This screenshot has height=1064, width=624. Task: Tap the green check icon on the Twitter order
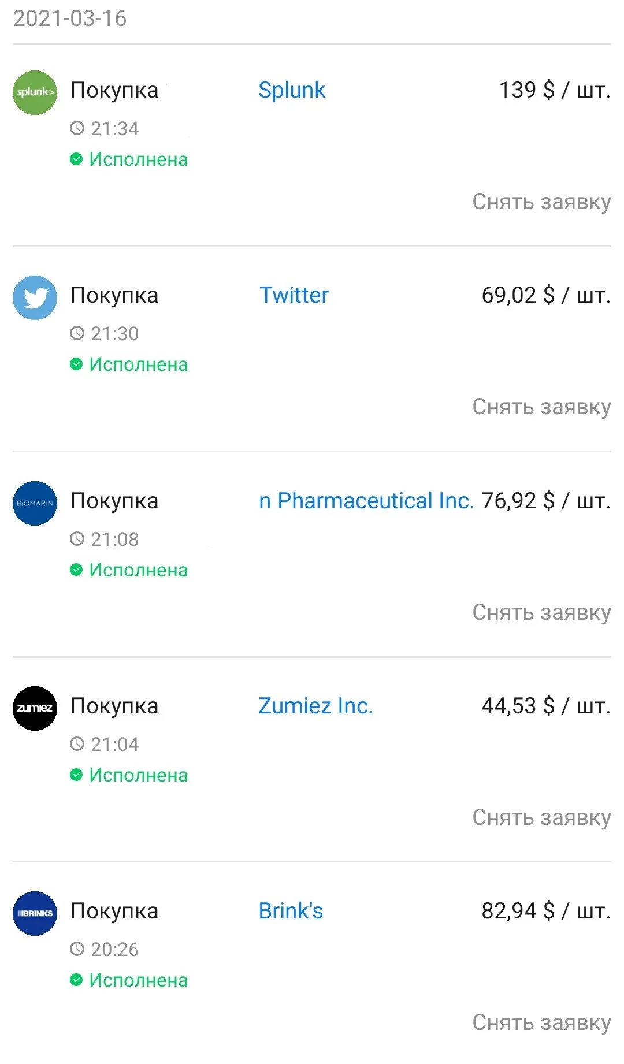76,364
